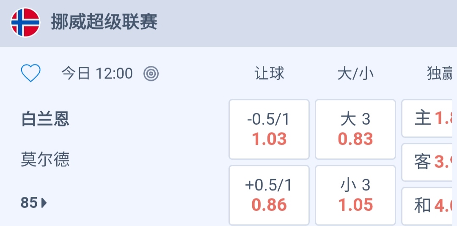Click the 今日 12:00 match time

(x=97, y=74)
